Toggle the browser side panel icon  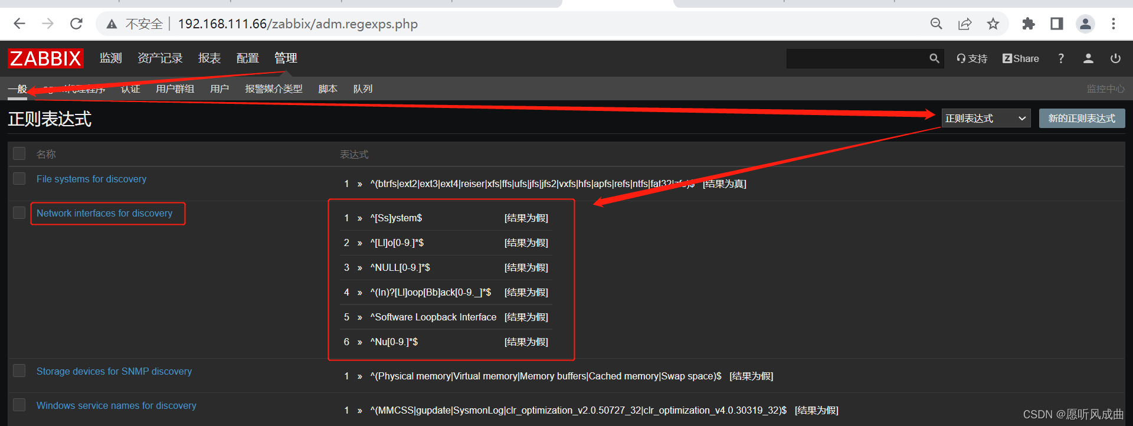point(1057,24)
